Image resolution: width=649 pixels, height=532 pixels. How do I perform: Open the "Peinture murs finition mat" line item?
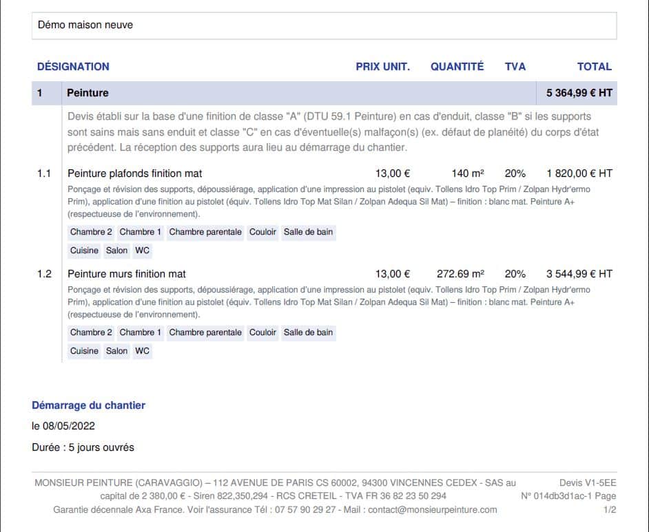click(127, 274)
